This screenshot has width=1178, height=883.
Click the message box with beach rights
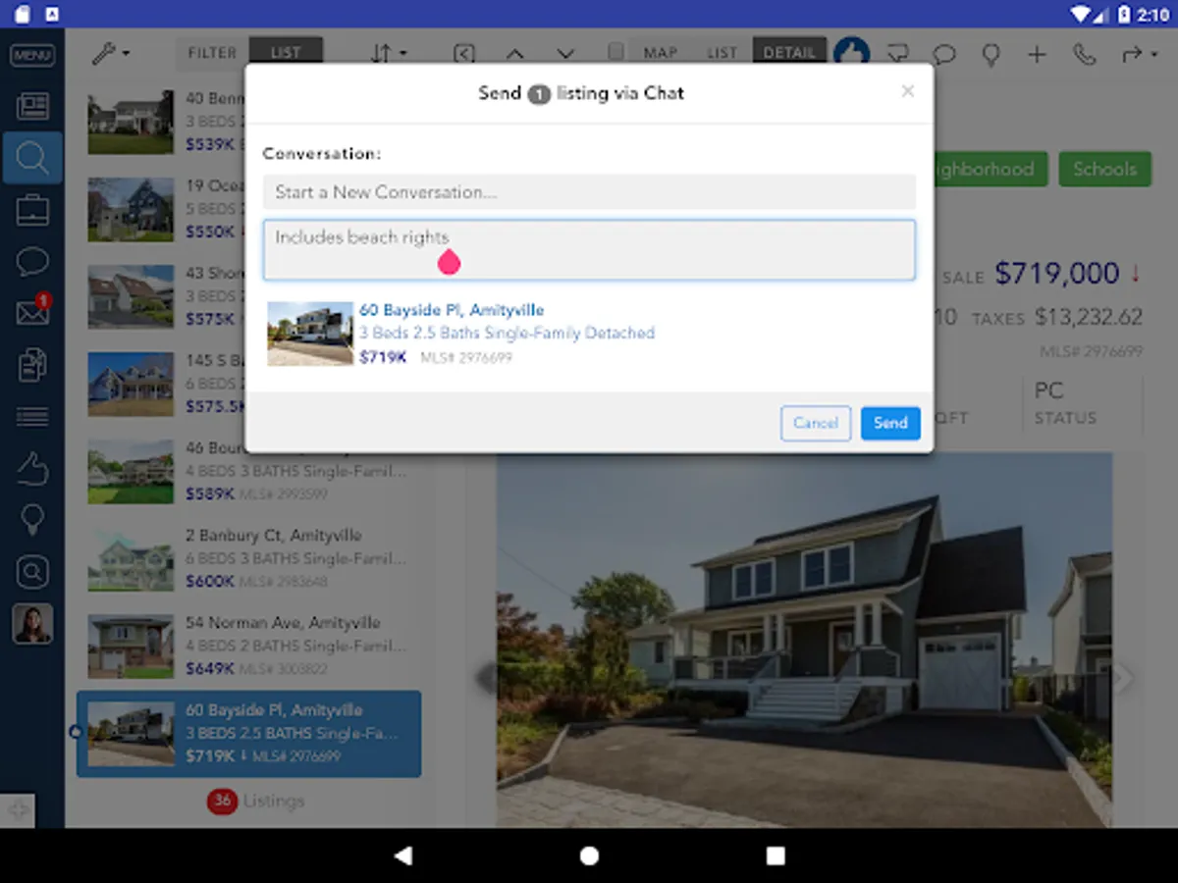coord(589,250)
